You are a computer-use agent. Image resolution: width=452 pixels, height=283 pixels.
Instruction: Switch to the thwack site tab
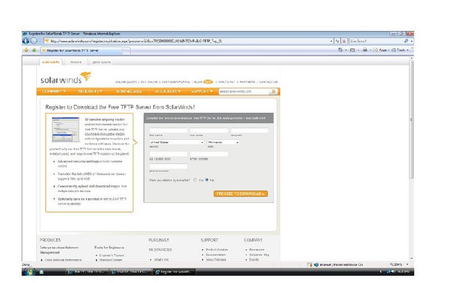[76, 62]
